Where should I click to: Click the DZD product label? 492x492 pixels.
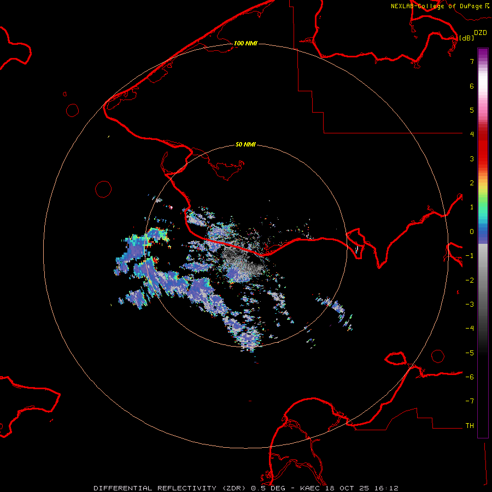pos(481,33)
